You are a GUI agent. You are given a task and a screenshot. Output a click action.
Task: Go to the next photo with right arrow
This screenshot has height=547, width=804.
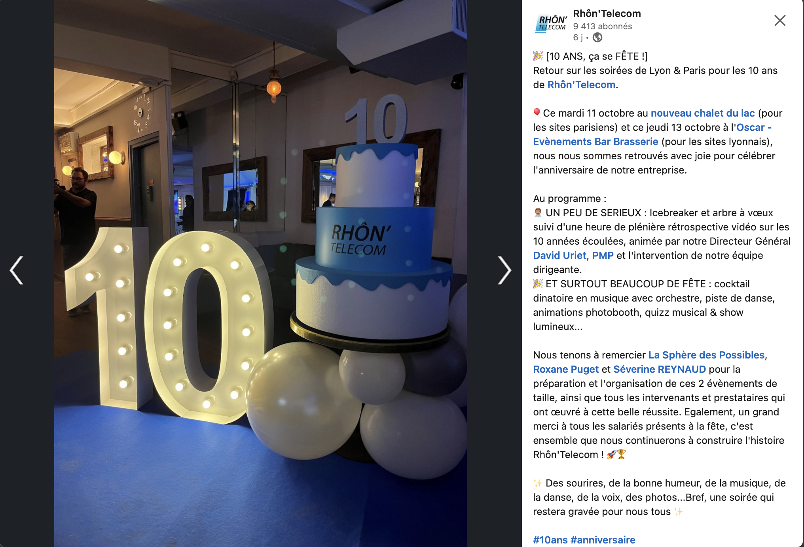[504, 270]
